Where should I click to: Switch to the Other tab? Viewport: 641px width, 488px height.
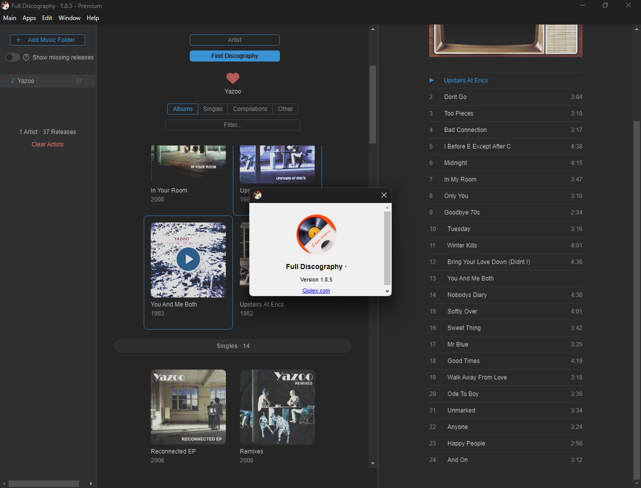pyautogui.click(x=285, y=109)
